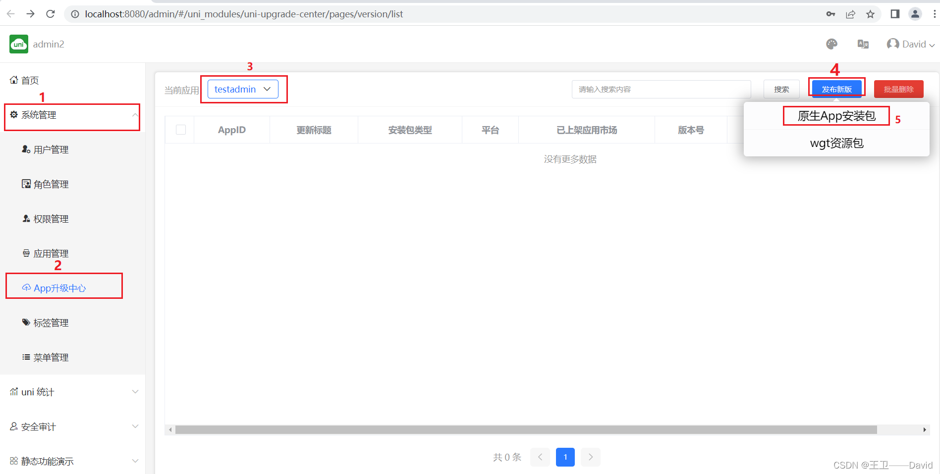Click the 安装包类型 column header
Screen dimensions: 940x474
[x=410, y=130]
